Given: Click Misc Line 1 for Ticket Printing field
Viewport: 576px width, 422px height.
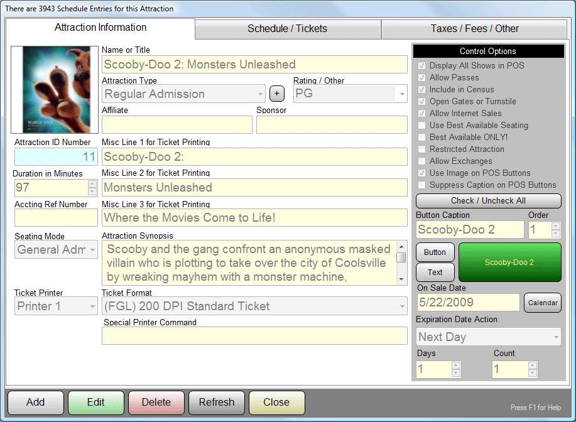Looking at the screenshot, I should 254,157.
